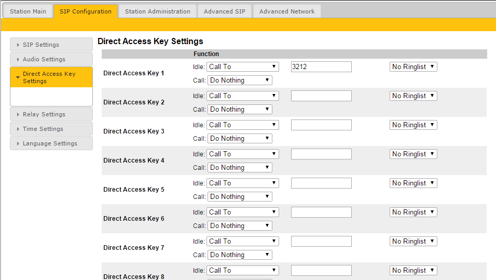Expand SIP Settings in the sidebar
496x280 pixels.
[51, 45]
